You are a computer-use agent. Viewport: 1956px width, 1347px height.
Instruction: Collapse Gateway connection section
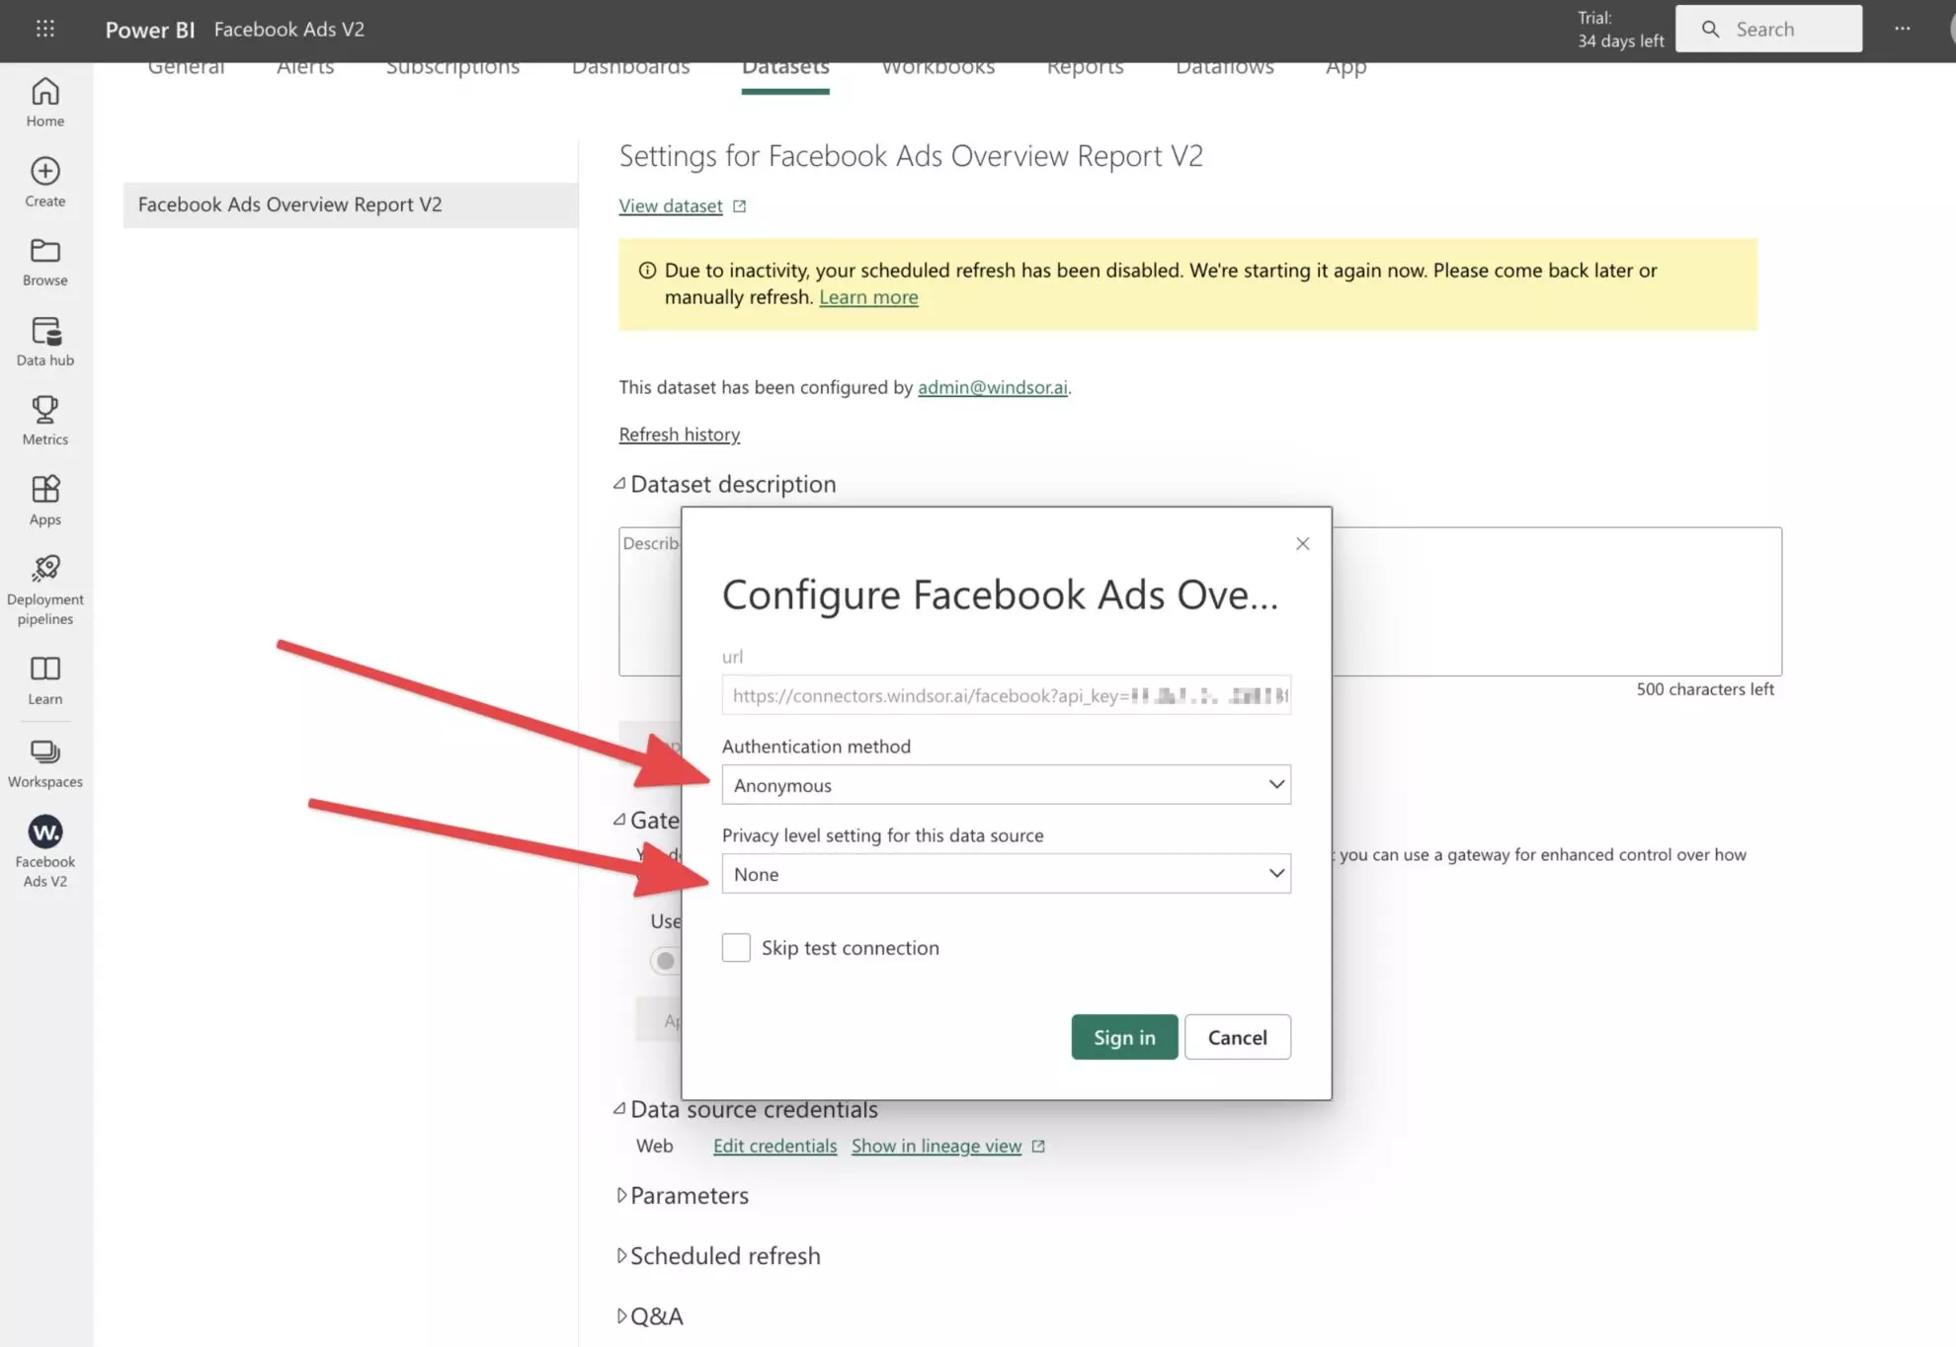pos(619,820)
